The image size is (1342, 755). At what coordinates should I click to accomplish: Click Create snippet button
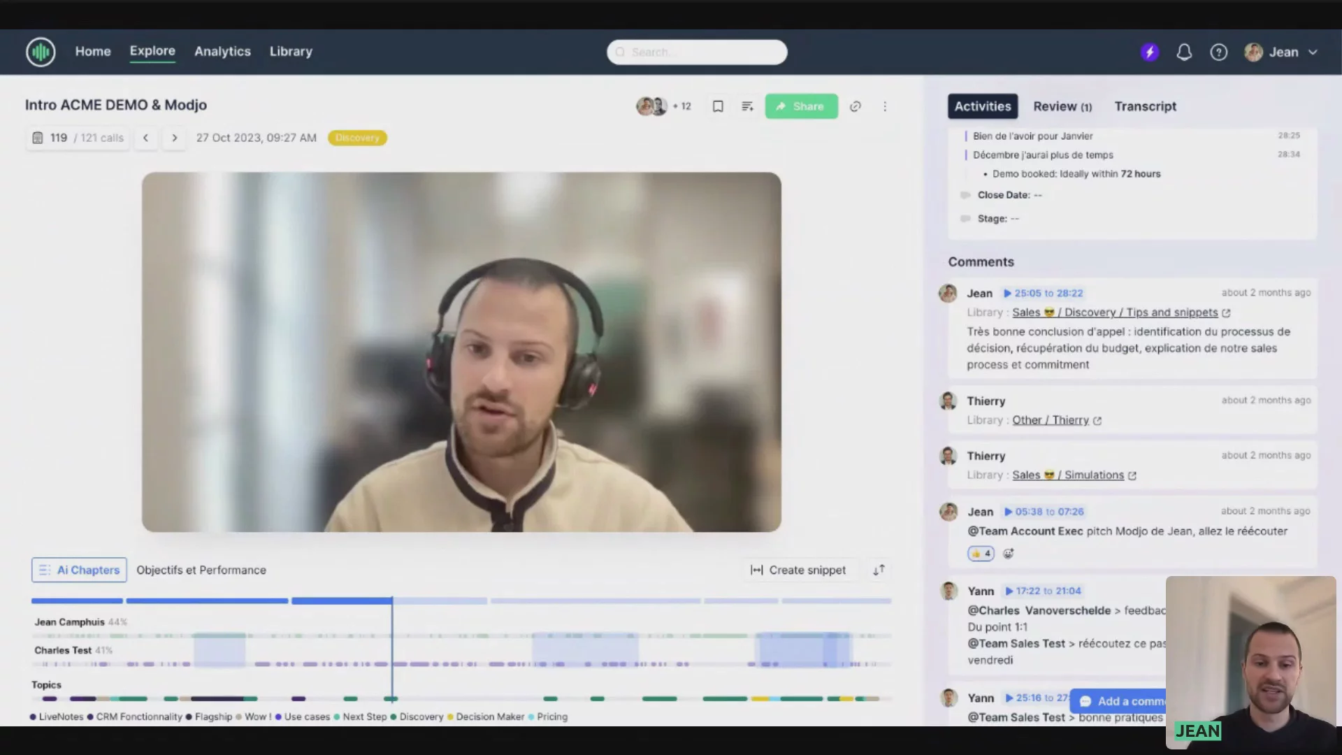coord(798,570)
